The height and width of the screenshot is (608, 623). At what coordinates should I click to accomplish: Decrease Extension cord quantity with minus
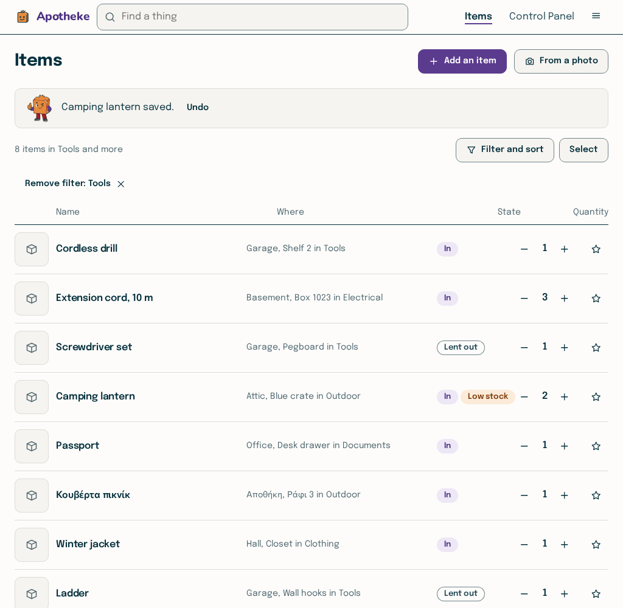point(524,299)
